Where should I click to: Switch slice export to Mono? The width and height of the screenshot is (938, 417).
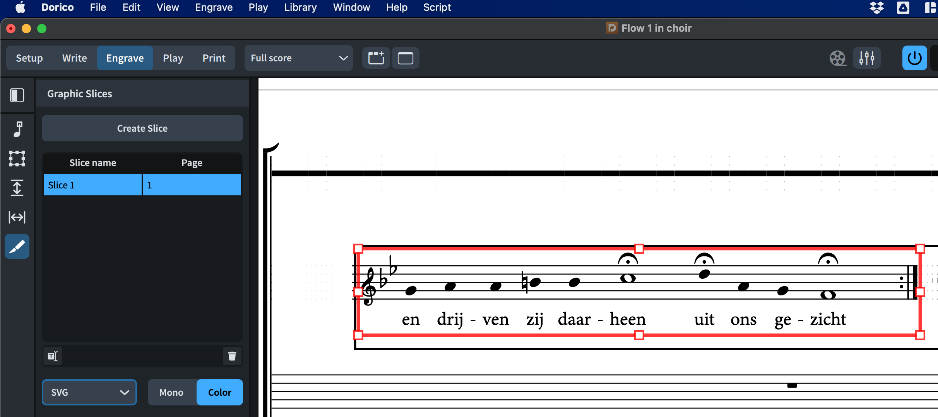click(171, 392)
